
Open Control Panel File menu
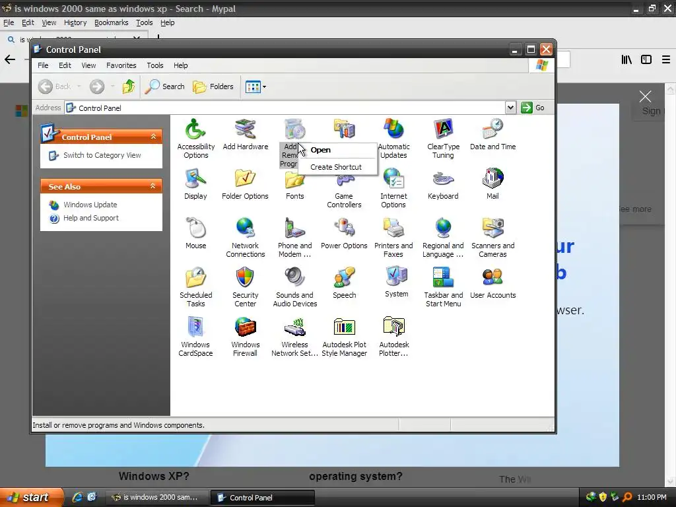tap(43, 65)
